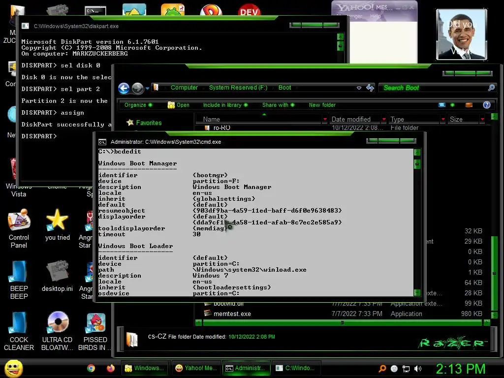Toggle the preview pane icon in Explorer
This screenshot has width=504, height=378.
[469, 105]
